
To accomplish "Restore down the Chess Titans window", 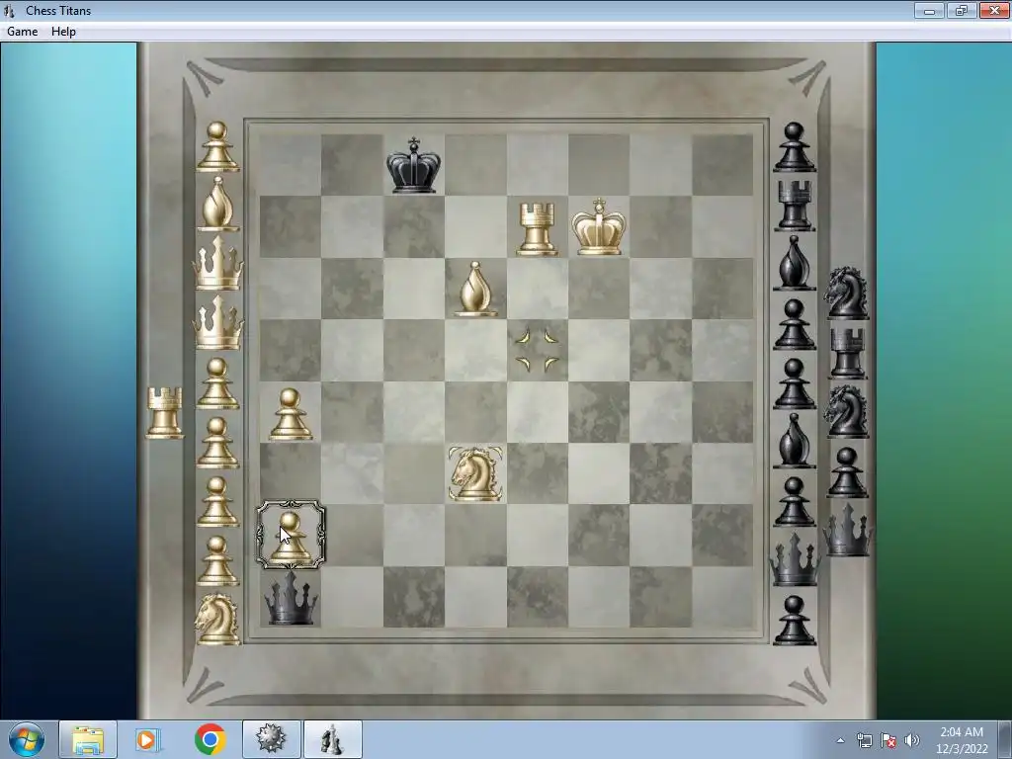I will click(962, 10).
